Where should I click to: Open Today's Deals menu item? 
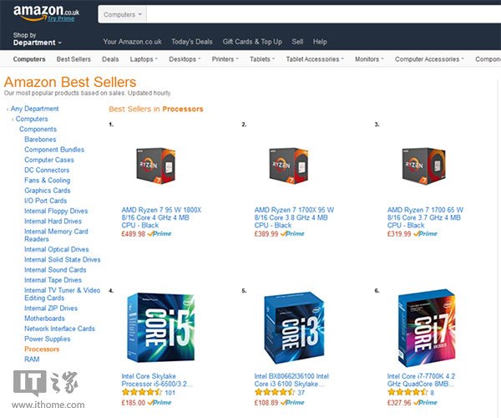[192, 42]
